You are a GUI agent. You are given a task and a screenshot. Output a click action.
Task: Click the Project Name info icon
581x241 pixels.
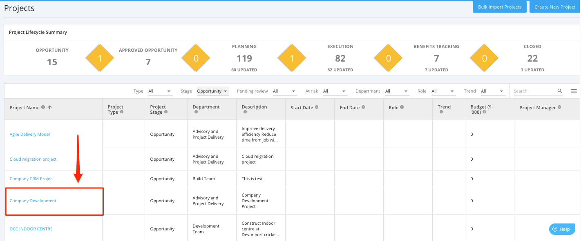[43, 108]
